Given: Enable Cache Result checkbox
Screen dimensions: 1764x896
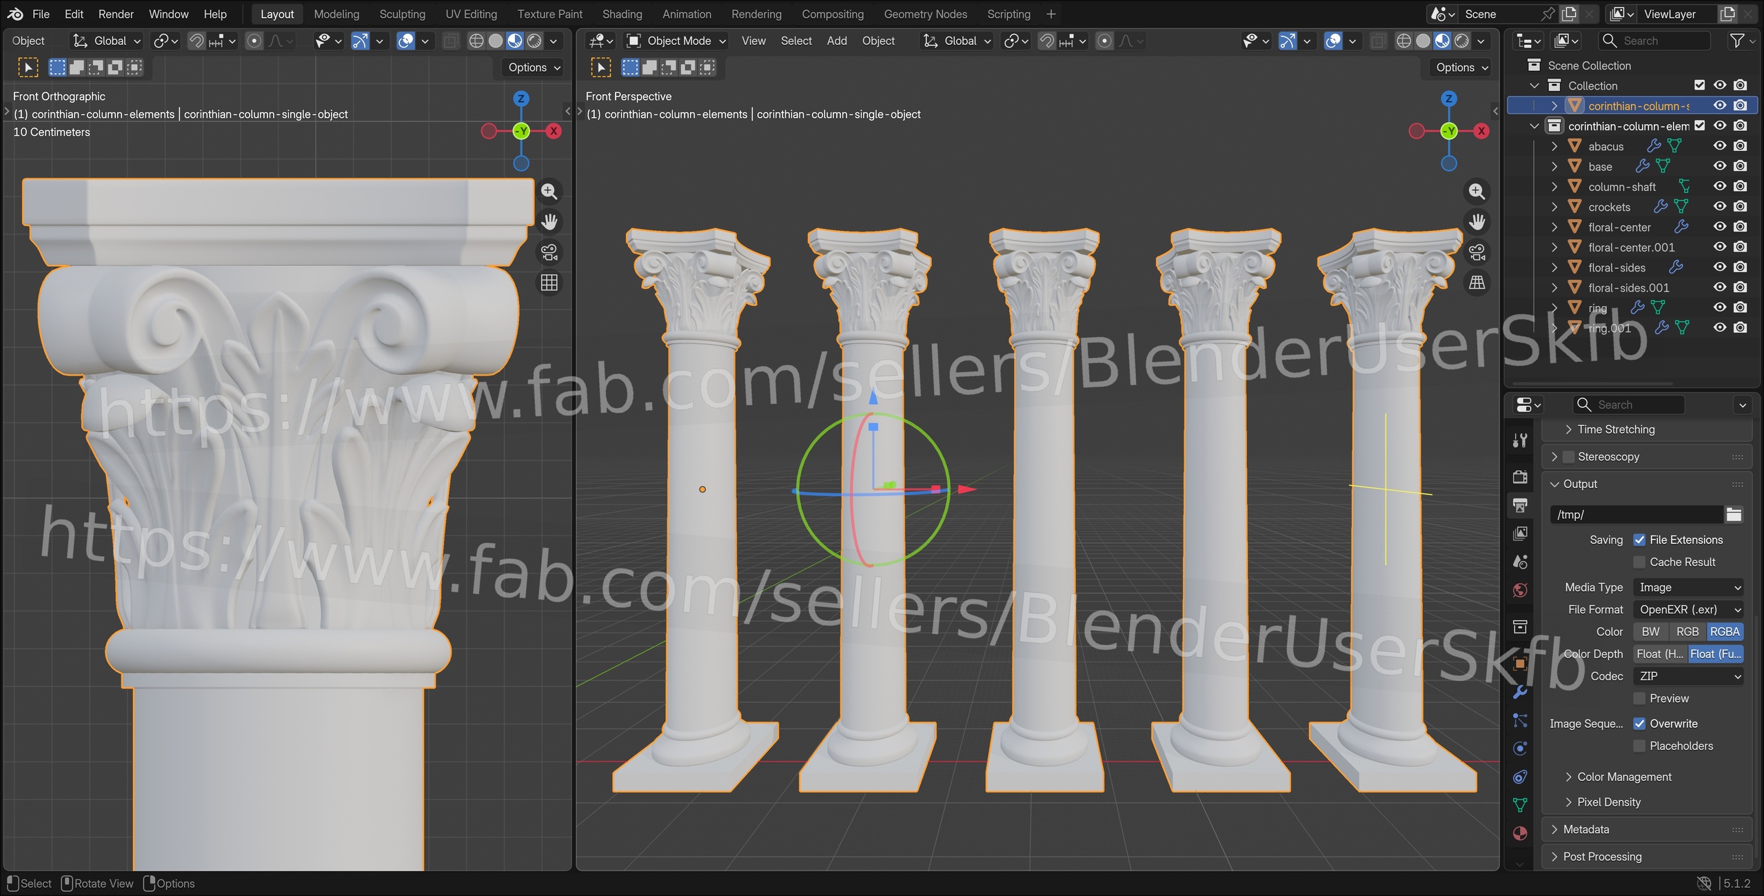Looking at the screenshot, I should pyautogui.click(x=1639, y=562).
